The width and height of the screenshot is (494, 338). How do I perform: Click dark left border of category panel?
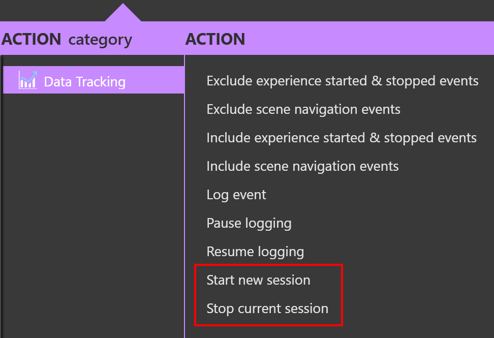click(x=1, y=196)
